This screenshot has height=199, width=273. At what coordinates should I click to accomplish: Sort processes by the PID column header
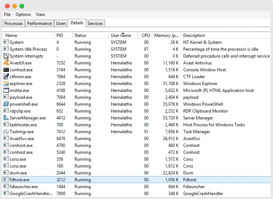pyautogui.click(x=60, y=35)
